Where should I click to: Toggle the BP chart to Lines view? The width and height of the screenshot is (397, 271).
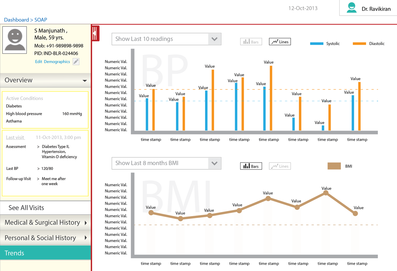point(280,41)
